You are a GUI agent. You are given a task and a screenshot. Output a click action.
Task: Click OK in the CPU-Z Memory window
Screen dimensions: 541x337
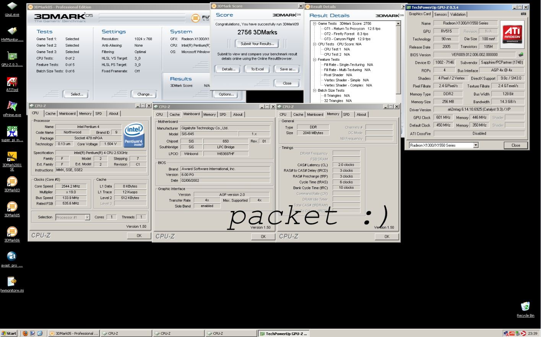click(387, 237)
